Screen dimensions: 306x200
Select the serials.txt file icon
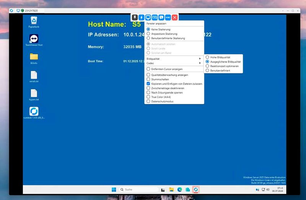click(x=34, y=77)
